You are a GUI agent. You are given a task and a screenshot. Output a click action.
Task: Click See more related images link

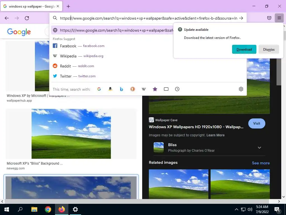(x=261, y=163)
